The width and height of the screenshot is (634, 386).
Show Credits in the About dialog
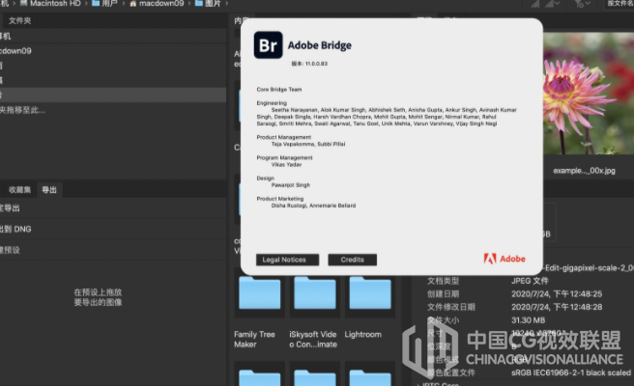click(352, 260)
